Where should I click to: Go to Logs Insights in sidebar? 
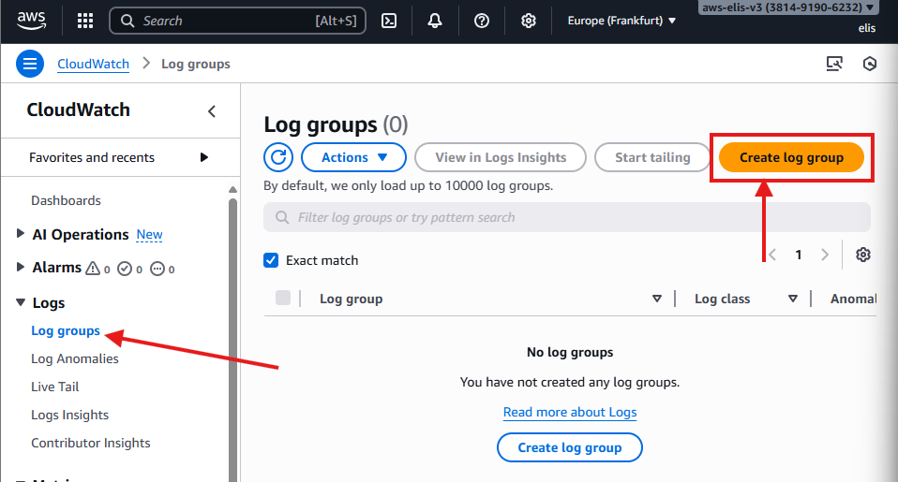pyautogui.click(x=69, y=415)
